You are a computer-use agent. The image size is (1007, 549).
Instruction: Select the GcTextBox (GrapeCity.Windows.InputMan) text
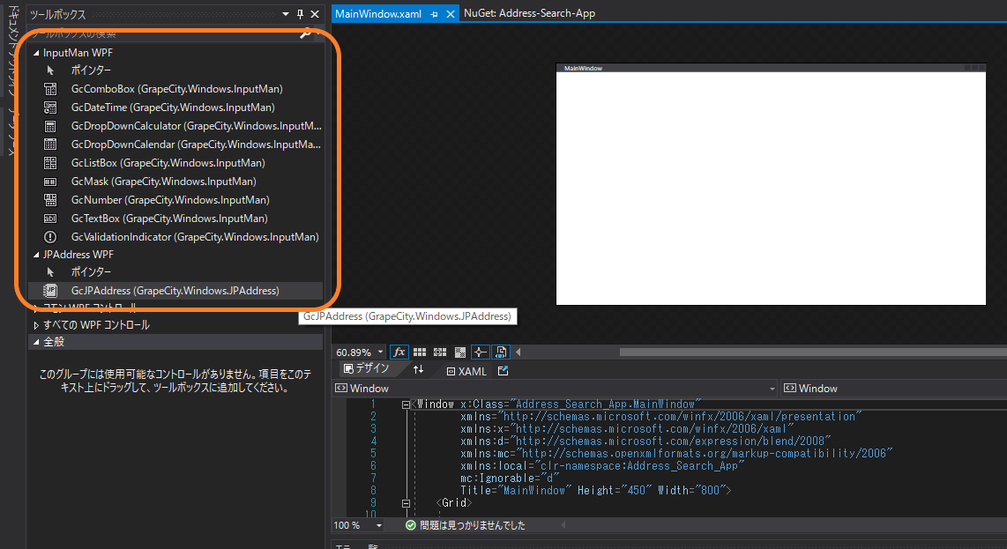coord(169,219)
